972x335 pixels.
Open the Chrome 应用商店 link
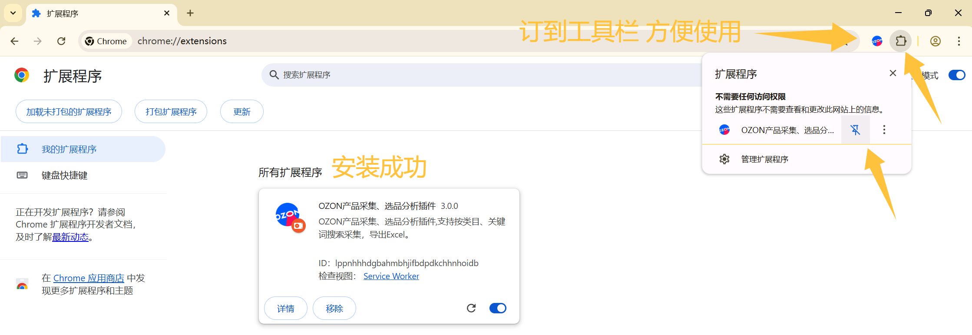89,278
